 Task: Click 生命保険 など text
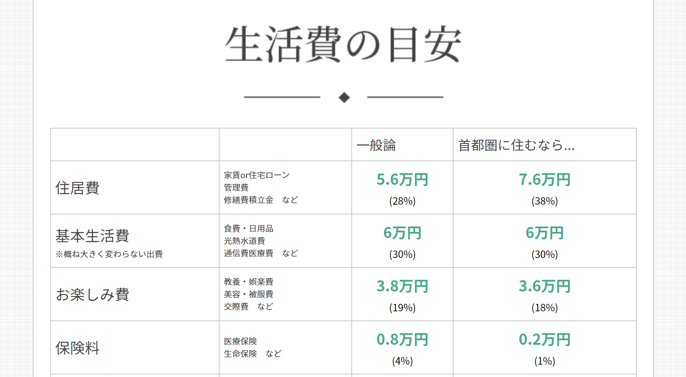tap(253, 353)
